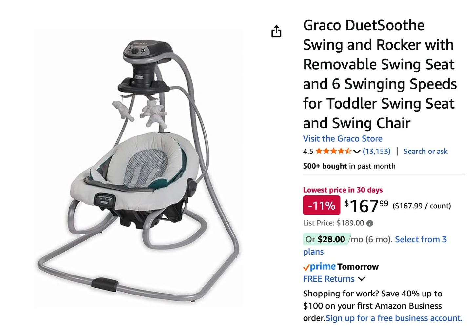Open Visit the Graco Store link
Viewport: 472px width, 326px height.
click(x=343, y=139)
